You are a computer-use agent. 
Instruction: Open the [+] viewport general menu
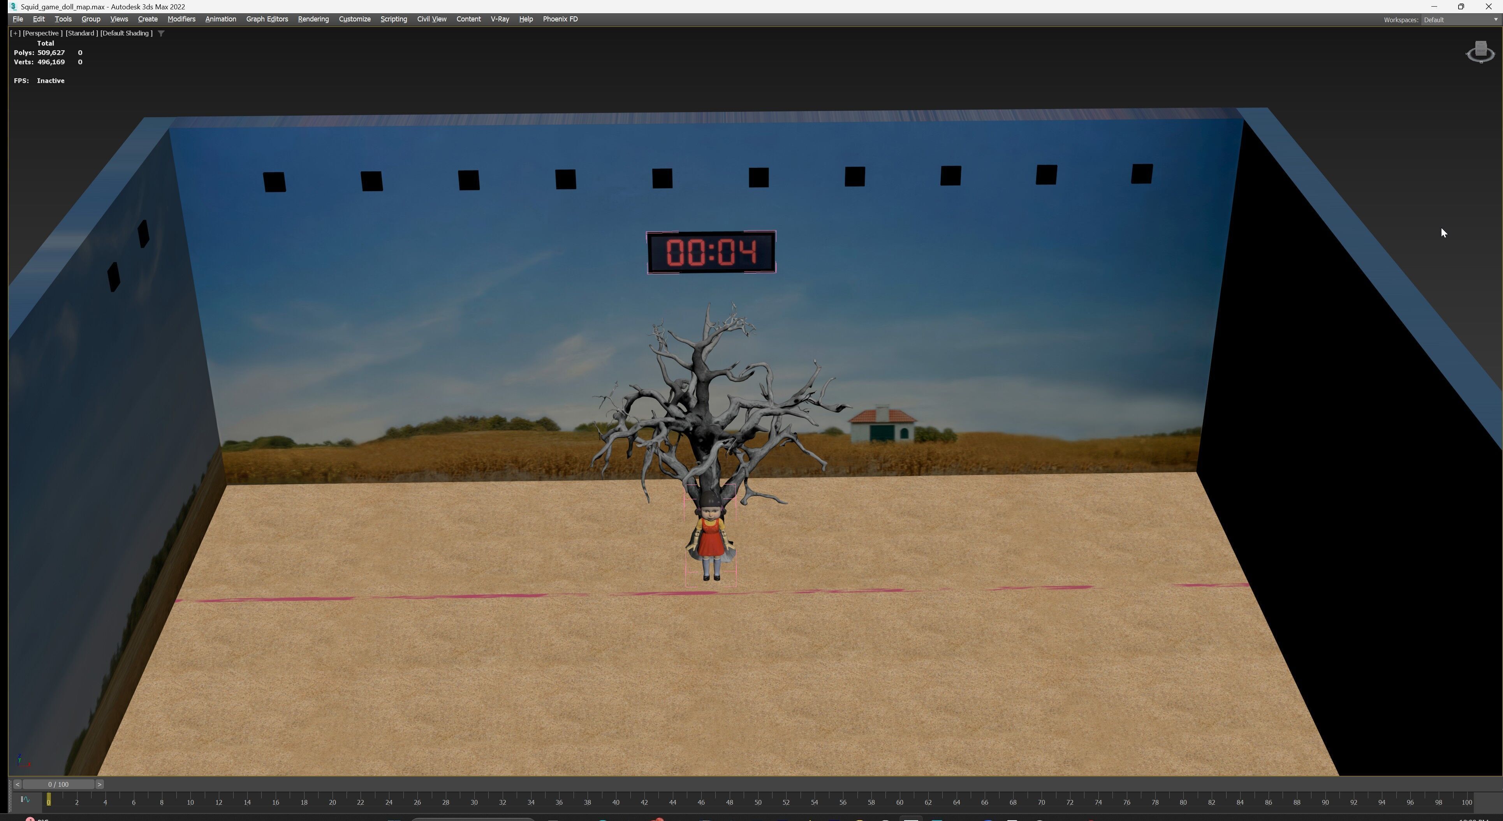(x=15, y=33)
